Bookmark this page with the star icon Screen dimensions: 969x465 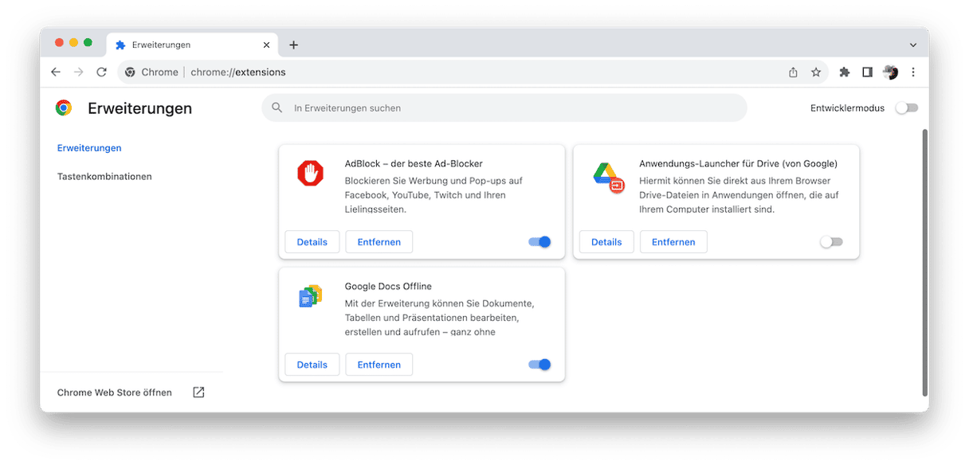tap(816, 72)
